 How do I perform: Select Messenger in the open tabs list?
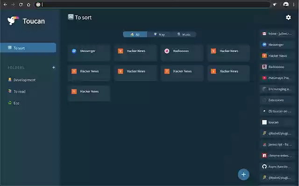[277, 45]
